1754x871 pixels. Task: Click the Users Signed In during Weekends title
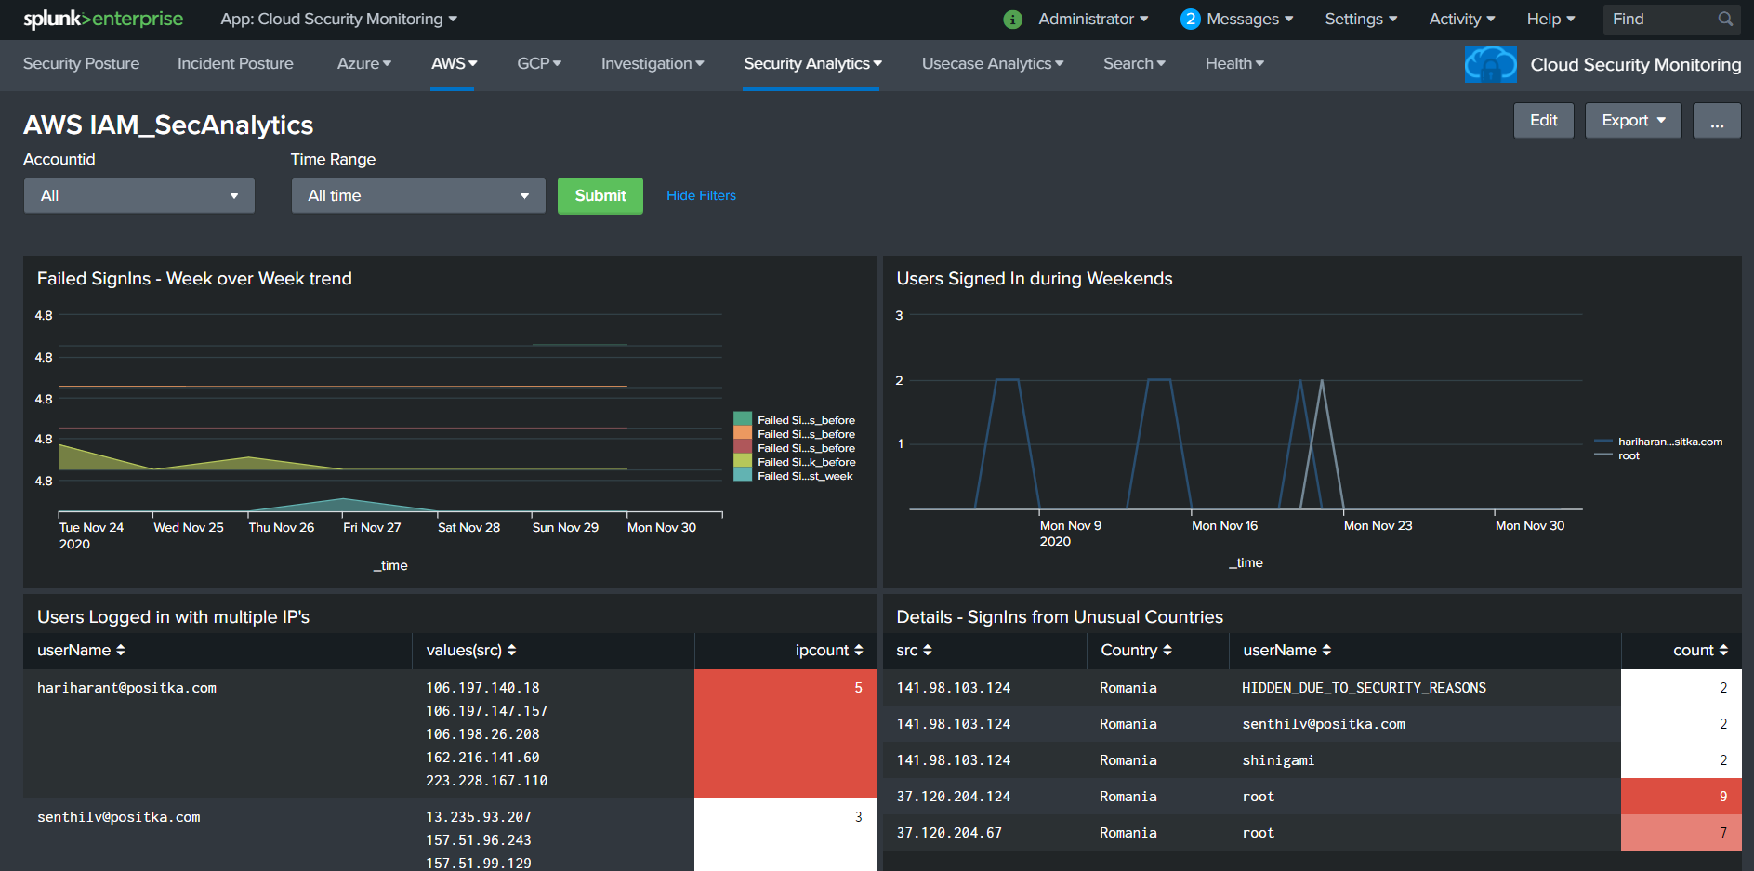click(1034, 279)
